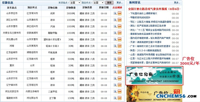Viewport: 200px width, 102px height.
Task: Click the magnifier icon in the 正丁醇 row
Action: coord(115,98)
